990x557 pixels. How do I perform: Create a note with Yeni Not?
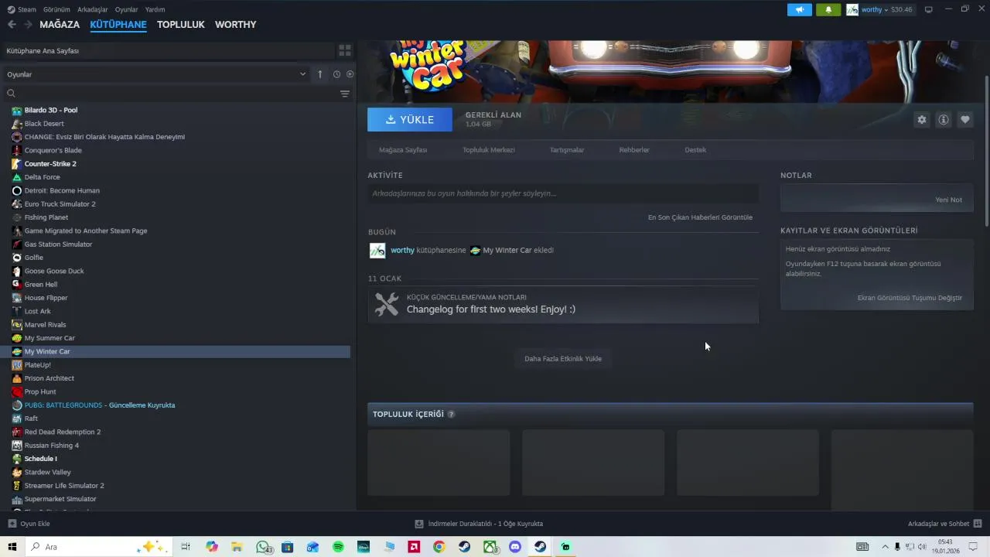point(948,200)
